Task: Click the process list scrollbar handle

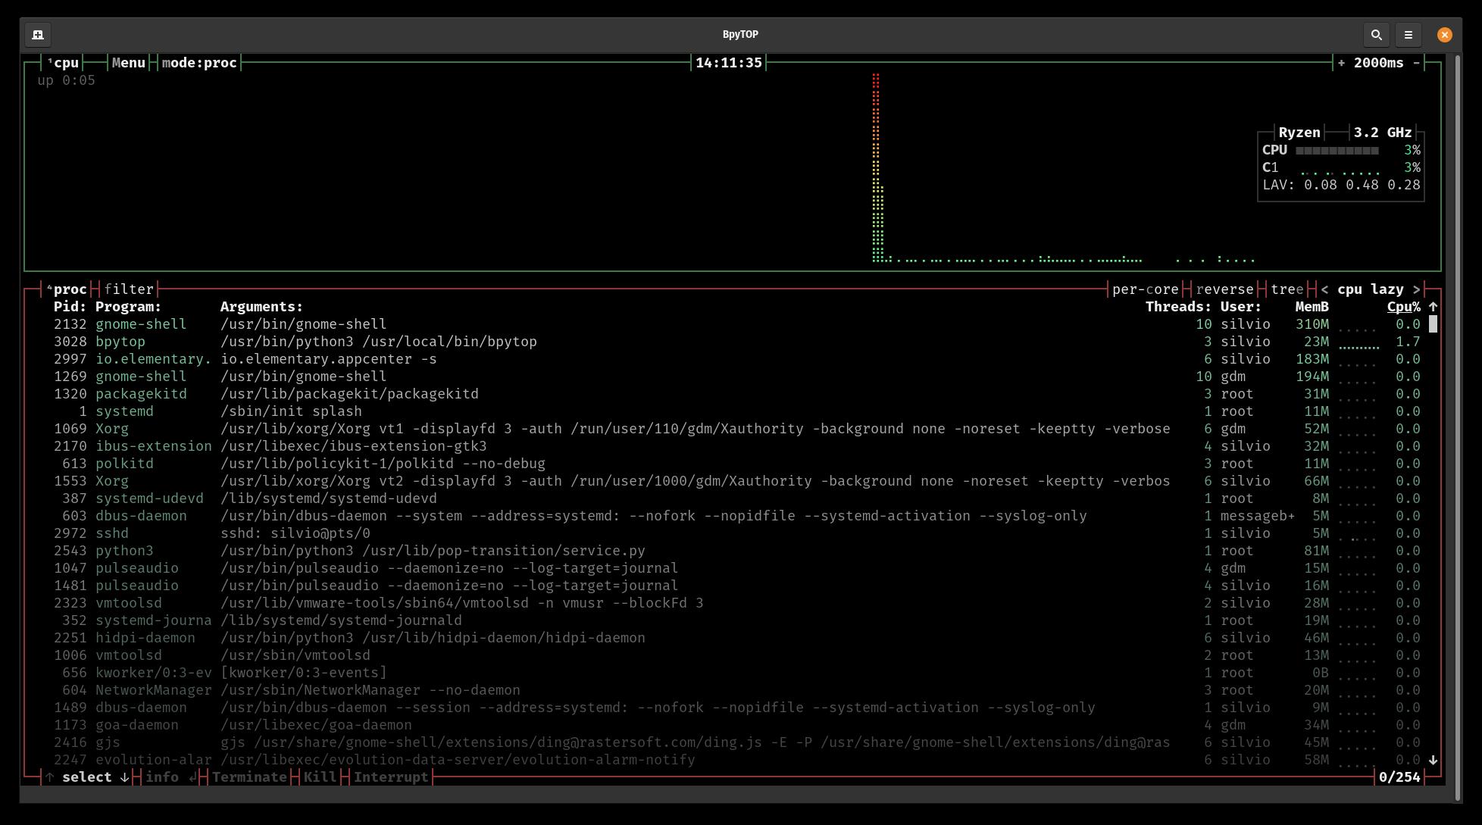Action: [x=1433, y=324]
